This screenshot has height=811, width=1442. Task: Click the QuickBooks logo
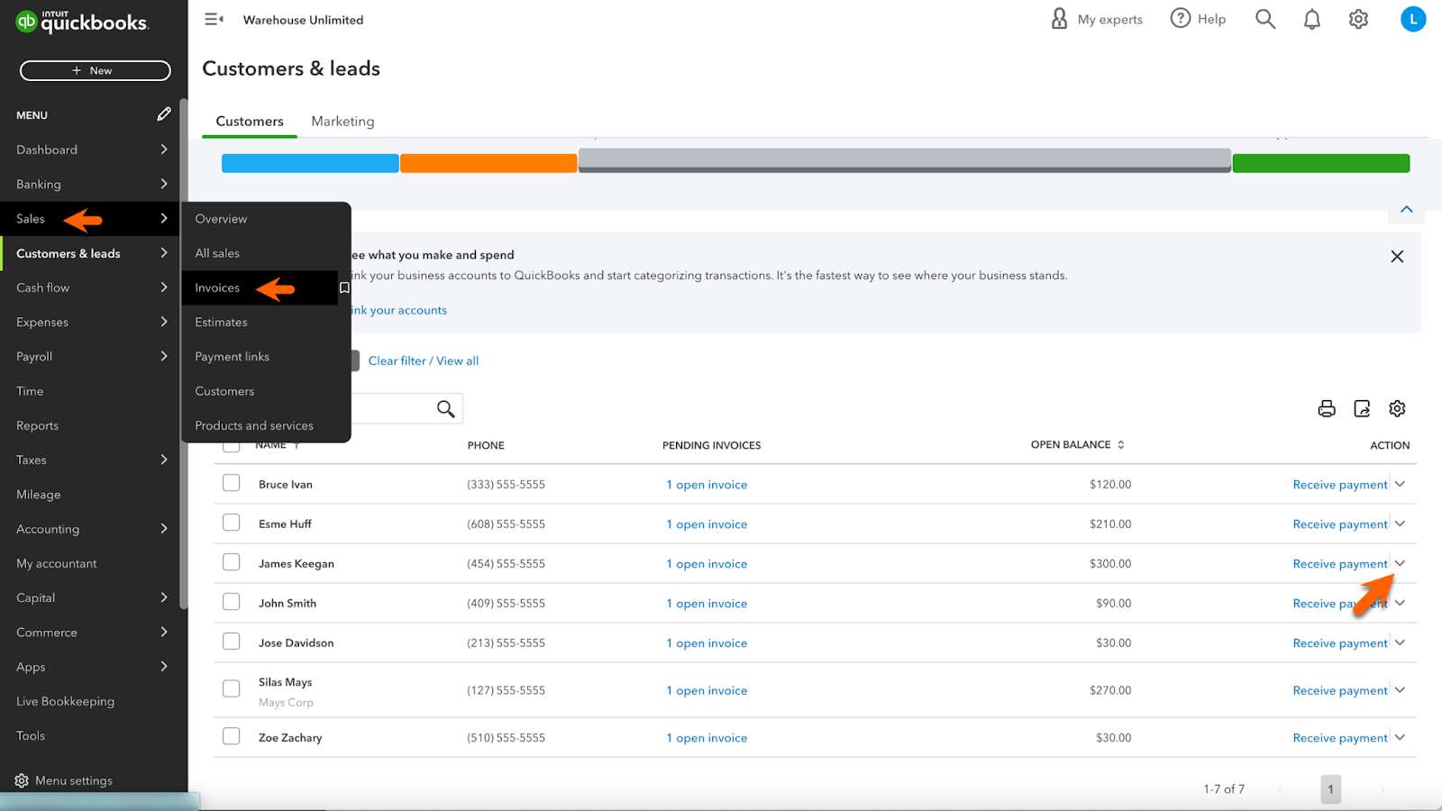[x=82, y=22]
